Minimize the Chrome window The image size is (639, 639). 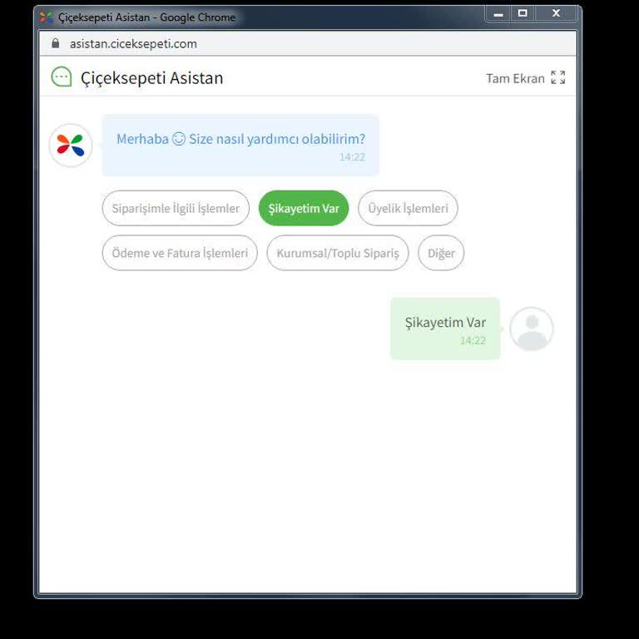(x=498, y=14)
